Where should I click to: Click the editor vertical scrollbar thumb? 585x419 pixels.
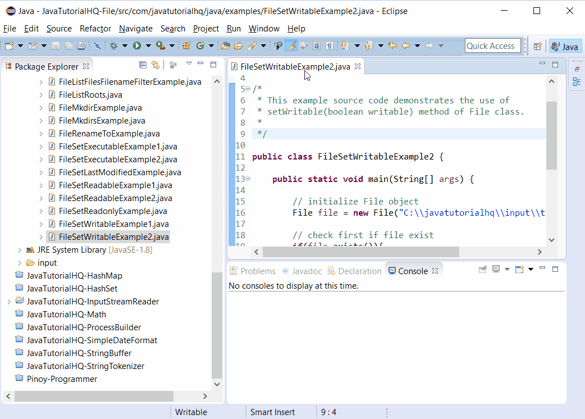551,135
